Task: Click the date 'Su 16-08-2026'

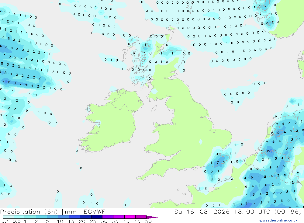Action: point(202,211)
